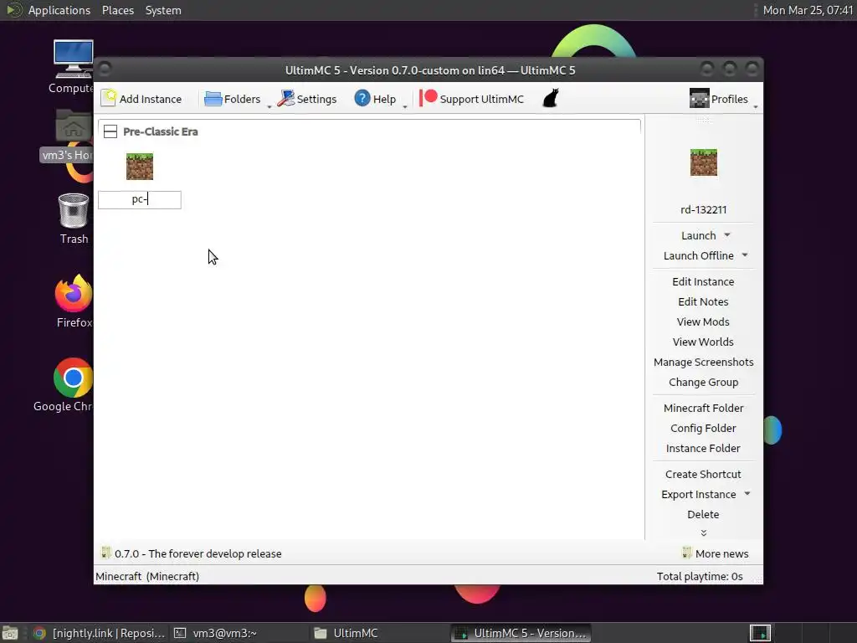Click Change Group
Image resolution: width=857 pixels, height=643 pixels.
[x=703, y=383]
